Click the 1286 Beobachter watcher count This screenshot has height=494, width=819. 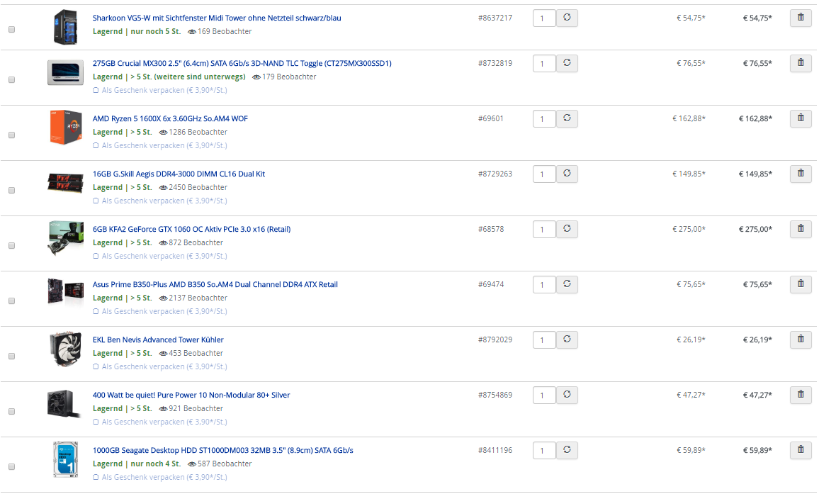point(193,133)
